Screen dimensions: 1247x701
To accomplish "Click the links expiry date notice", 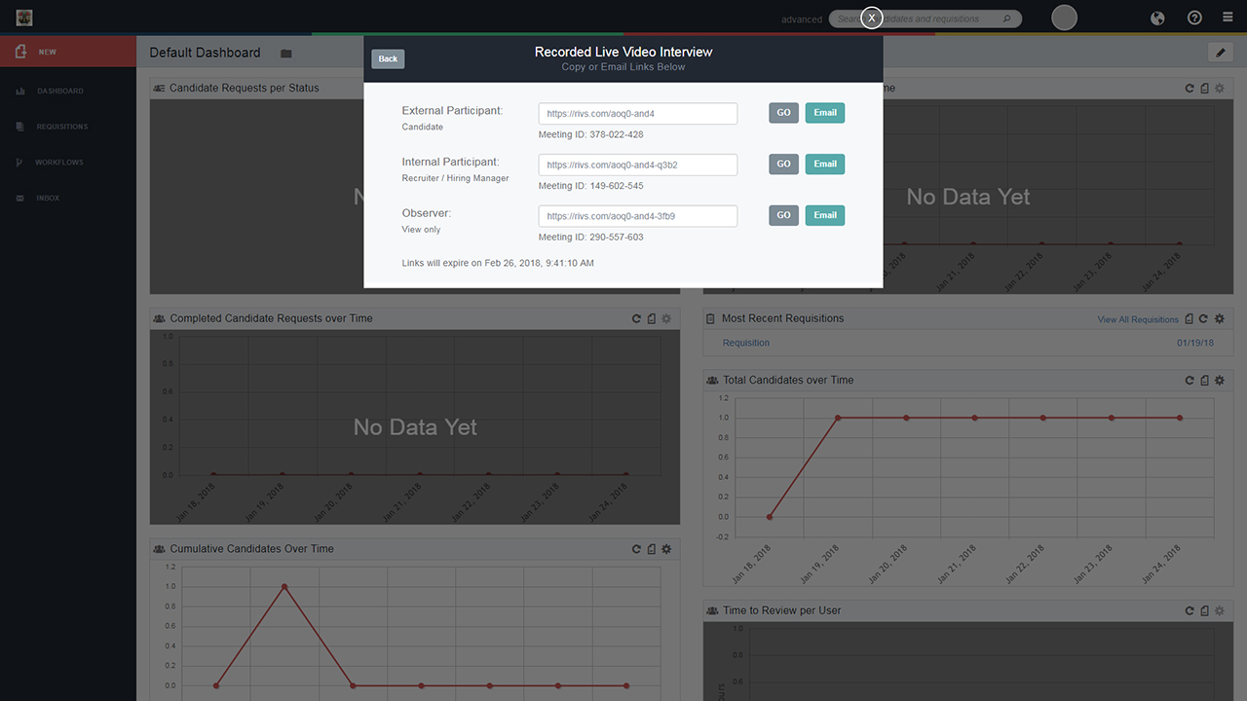I will tap(498, 263).
